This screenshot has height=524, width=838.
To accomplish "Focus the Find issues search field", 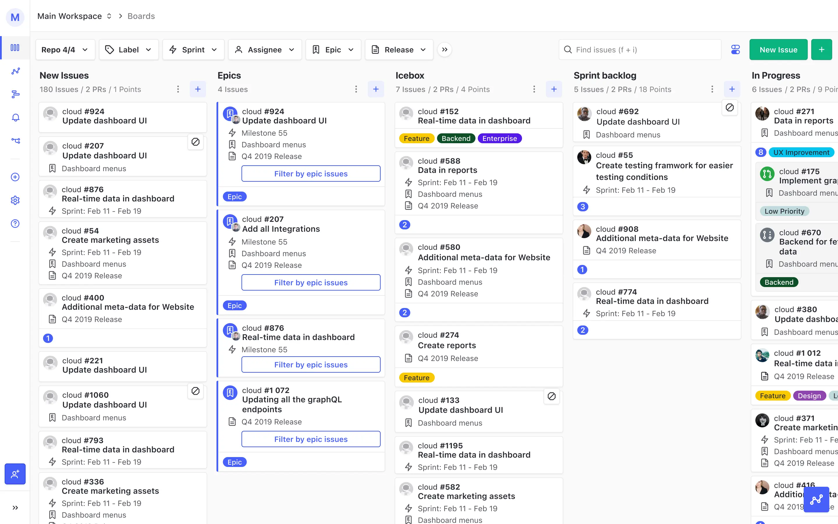I will (640, 49).
